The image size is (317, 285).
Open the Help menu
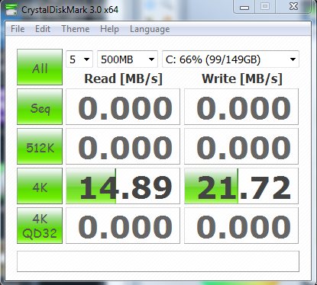(109, 29)
